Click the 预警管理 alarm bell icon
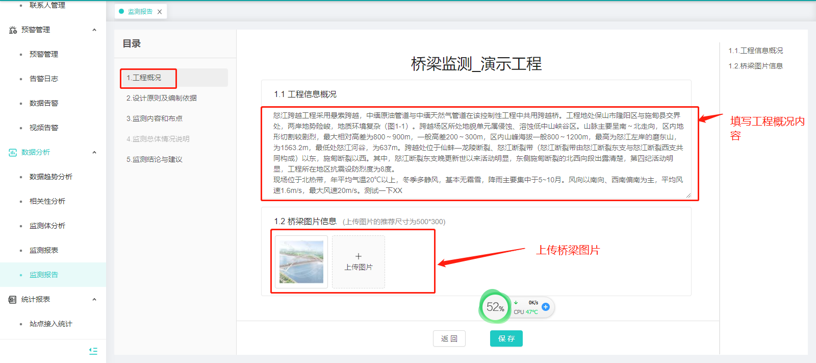This screenshot has height=363, width=816. pos(13,30)
